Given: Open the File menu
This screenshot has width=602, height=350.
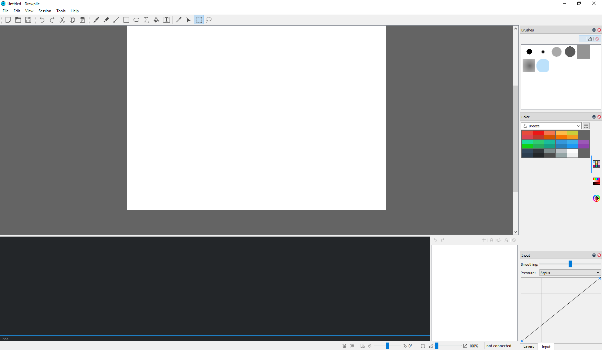Looking at the screenshot, I should click(x=6, y=11).
